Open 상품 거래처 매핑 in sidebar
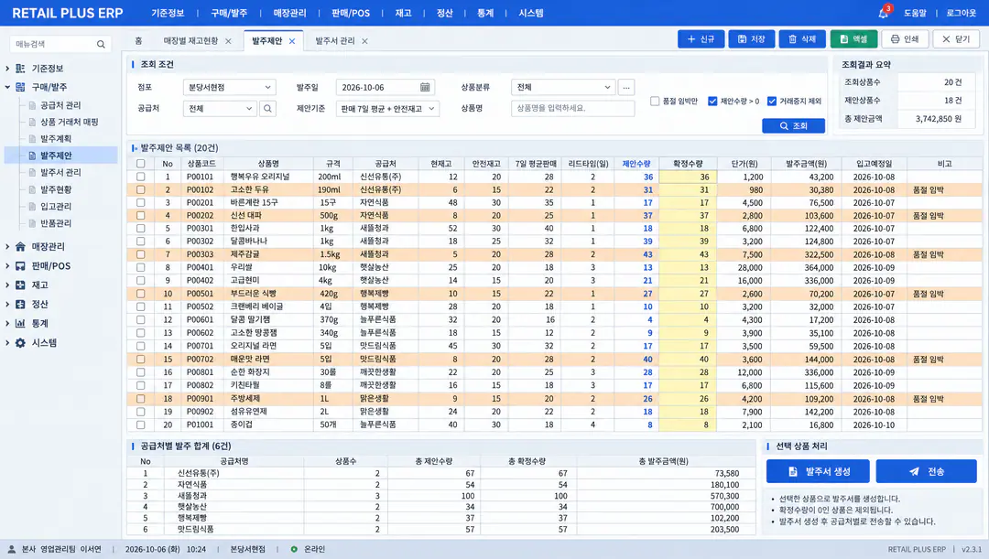The height and width of the screenshot is (559, 989). pos(70,122)
